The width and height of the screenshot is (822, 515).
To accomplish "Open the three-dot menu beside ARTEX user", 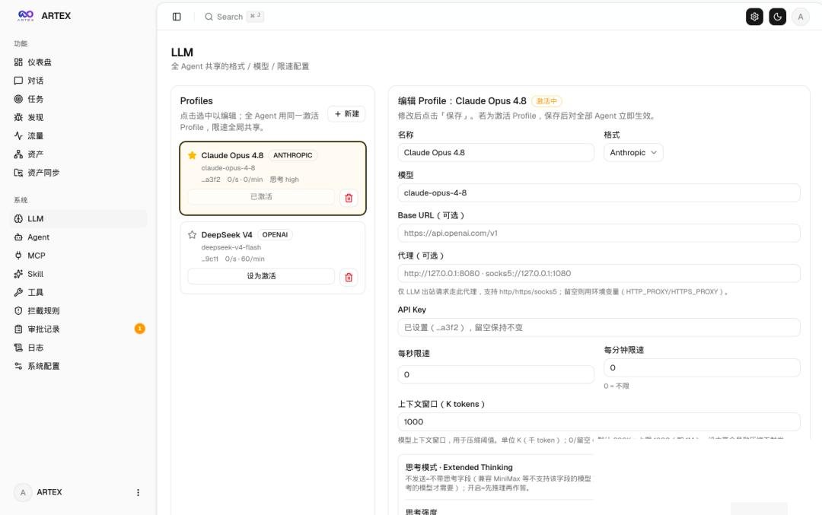I will point(138,492).
